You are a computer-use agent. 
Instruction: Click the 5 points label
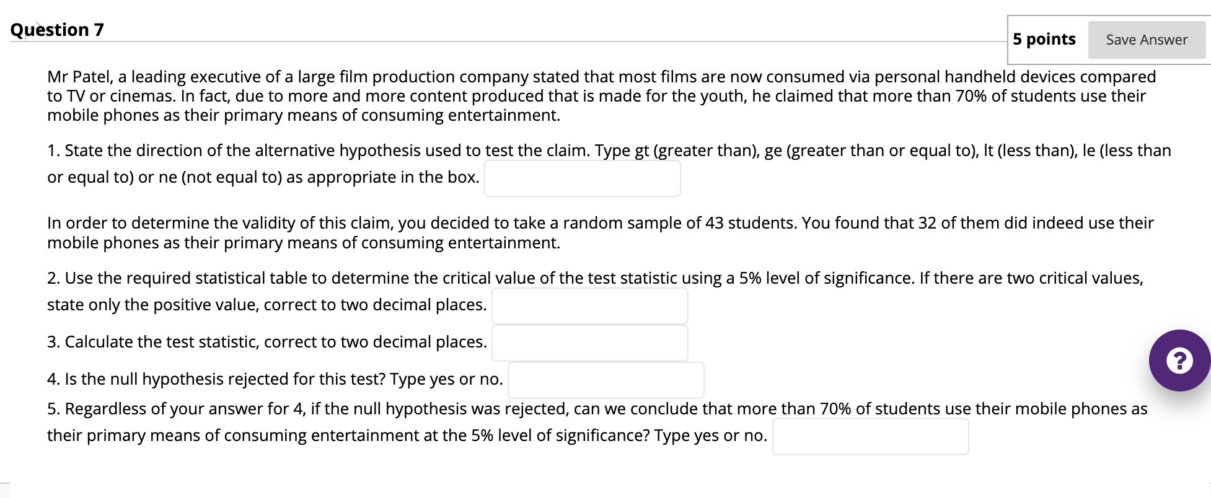(1044, 39)
